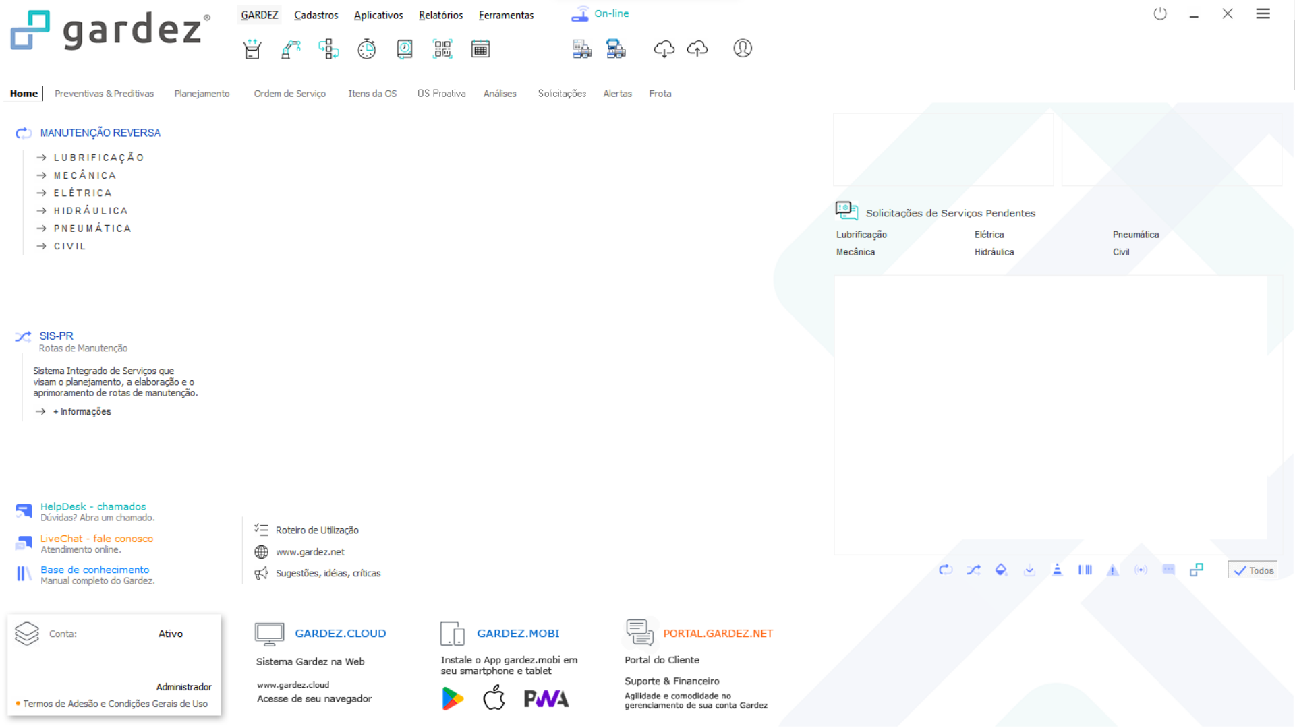Click the Google Play store badge
This screenshot has width=1295, height=728.
(x=453, y=698)
